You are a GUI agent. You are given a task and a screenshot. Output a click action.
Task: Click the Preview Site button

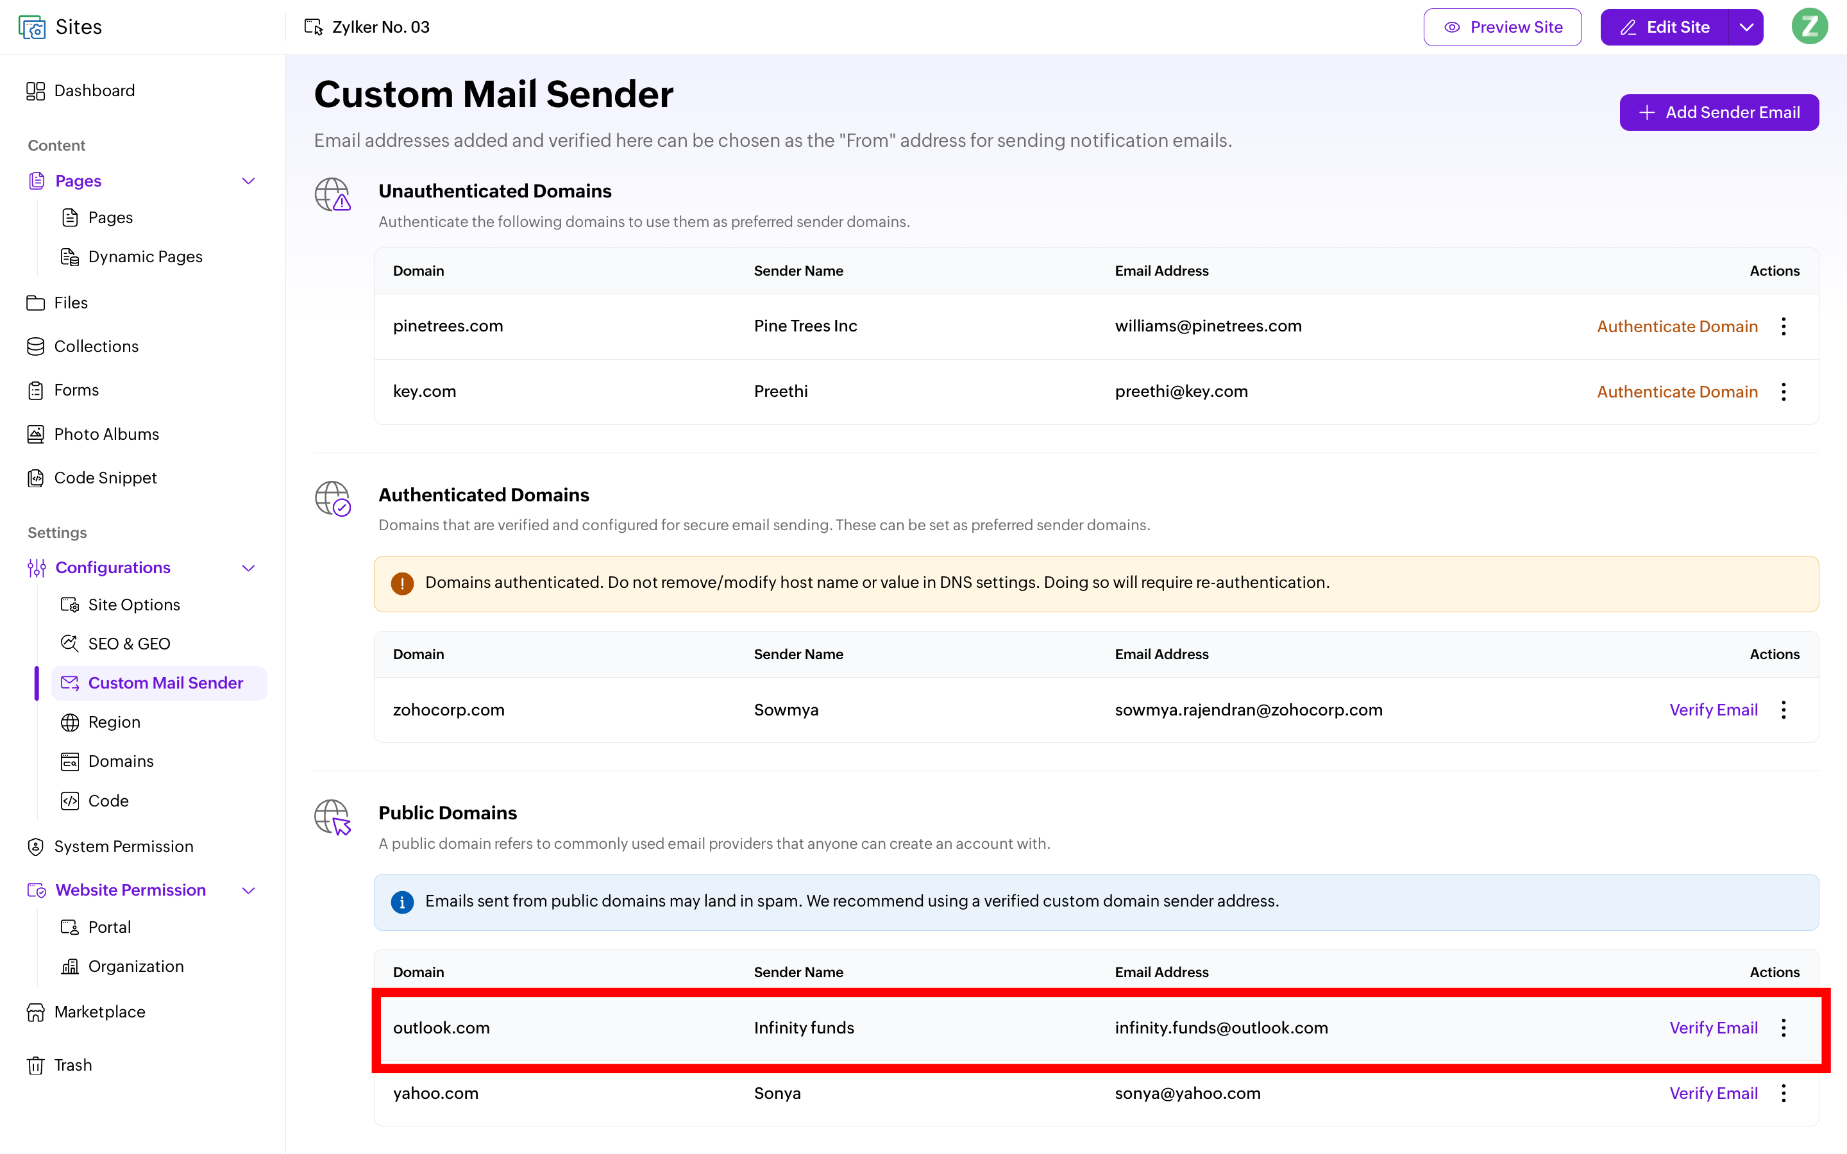point(1502,28)
